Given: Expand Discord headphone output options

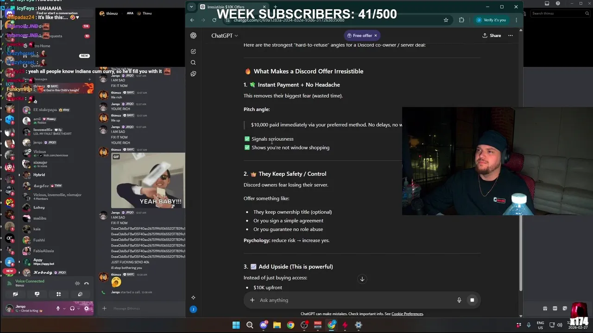Looking at the screenshot, I should click(x=78, y=308).
